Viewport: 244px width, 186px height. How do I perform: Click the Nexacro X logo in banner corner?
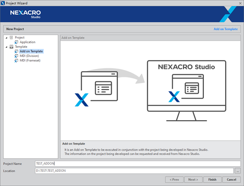pos(227,14)
